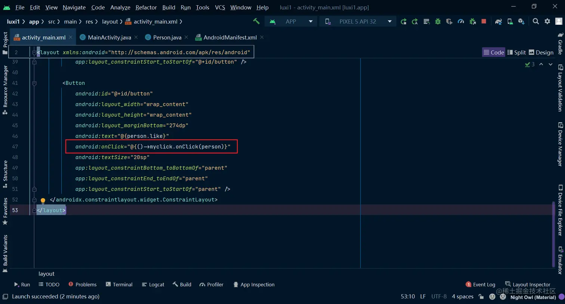
Task: Go to previous highlighted error arrow
Action: click(x=541, y=64)
